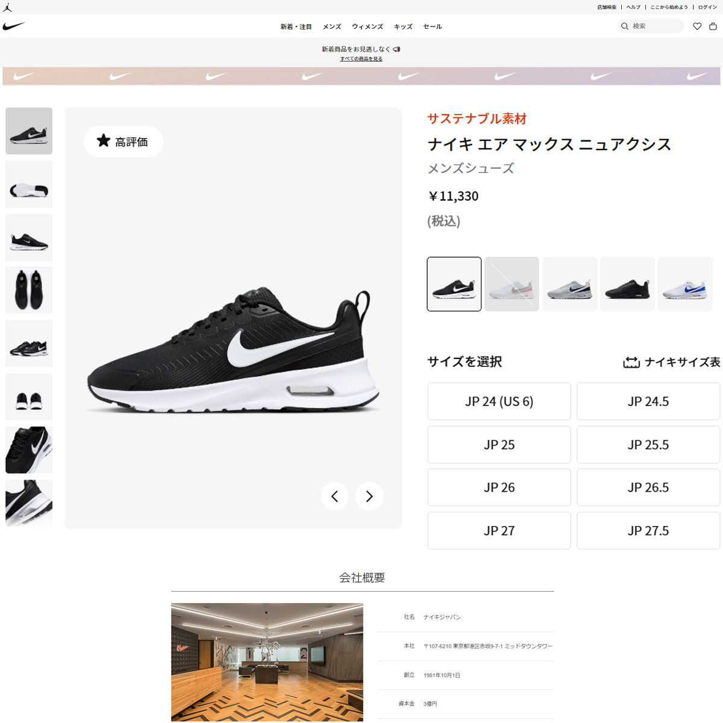Viewport: 723px width, 723px height.
Task: View the shoe sole thumbnail image
Action: click(29, 184)
